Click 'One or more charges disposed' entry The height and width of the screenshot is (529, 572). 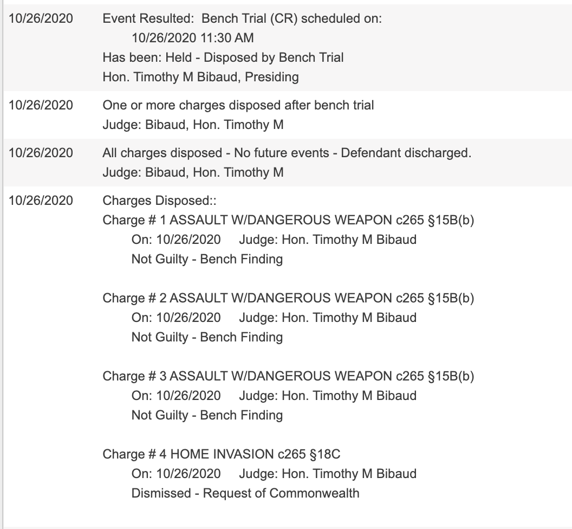point(238,105)
